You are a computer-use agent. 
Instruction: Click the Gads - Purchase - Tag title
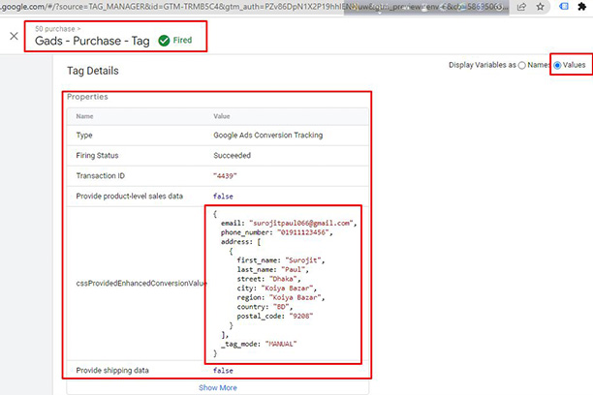pos(92,41)
